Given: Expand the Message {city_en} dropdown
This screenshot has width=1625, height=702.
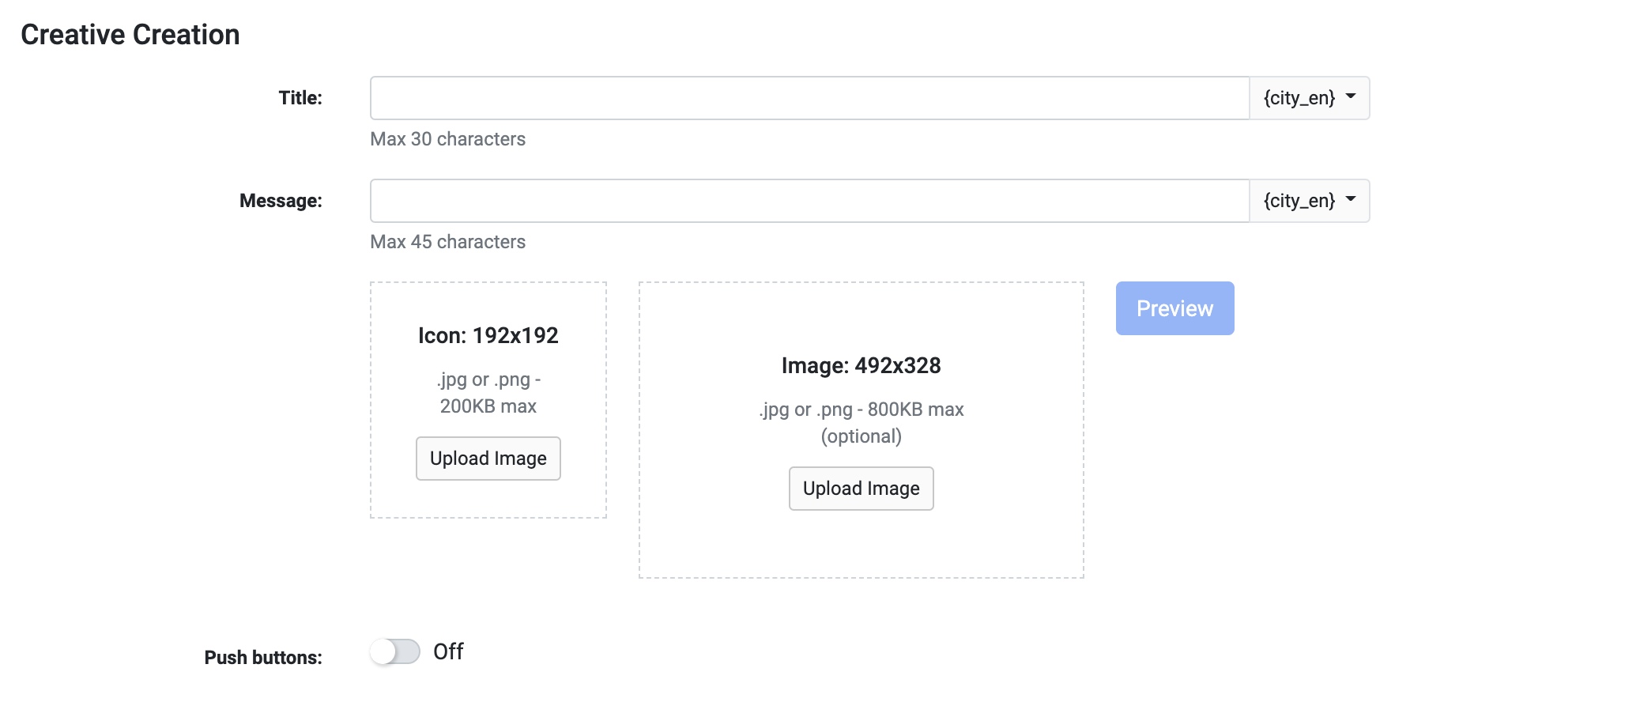Looking at the screenshot, I should click(x=1308, y=201).
